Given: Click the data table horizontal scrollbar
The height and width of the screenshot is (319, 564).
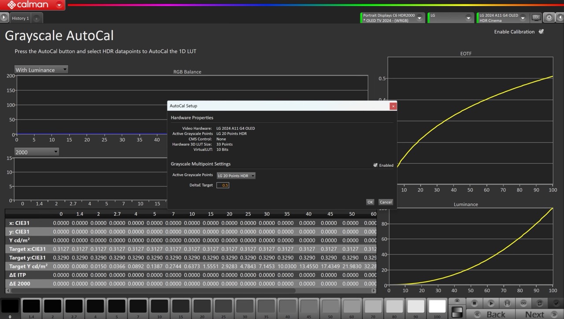Looking at the screenshot, I should click(x=152, y=291).
